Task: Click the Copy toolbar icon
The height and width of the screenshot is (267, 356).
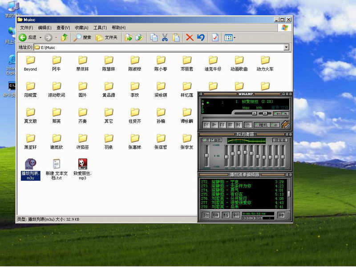Action: coord(154,37)
